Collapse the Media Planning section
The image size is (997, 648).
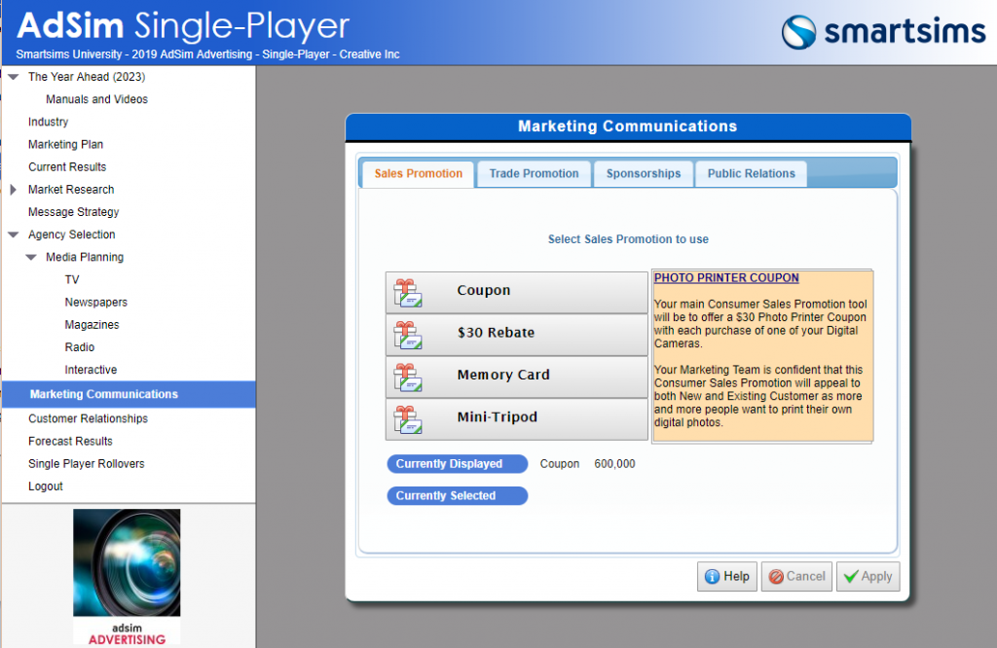click(29, 257)
